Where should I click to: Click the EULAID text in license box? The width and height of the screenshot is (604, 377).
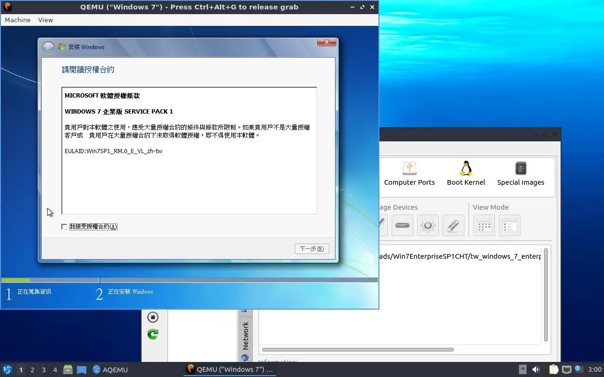(x=113, y=151)
